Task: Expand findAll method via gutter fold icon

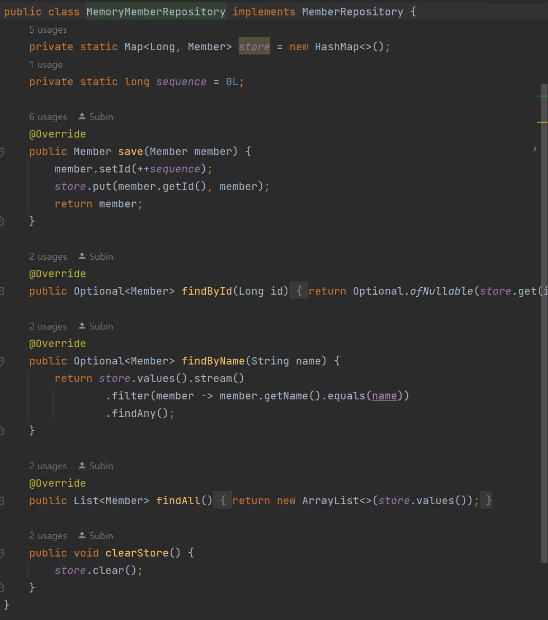Action: click(2, 501)
